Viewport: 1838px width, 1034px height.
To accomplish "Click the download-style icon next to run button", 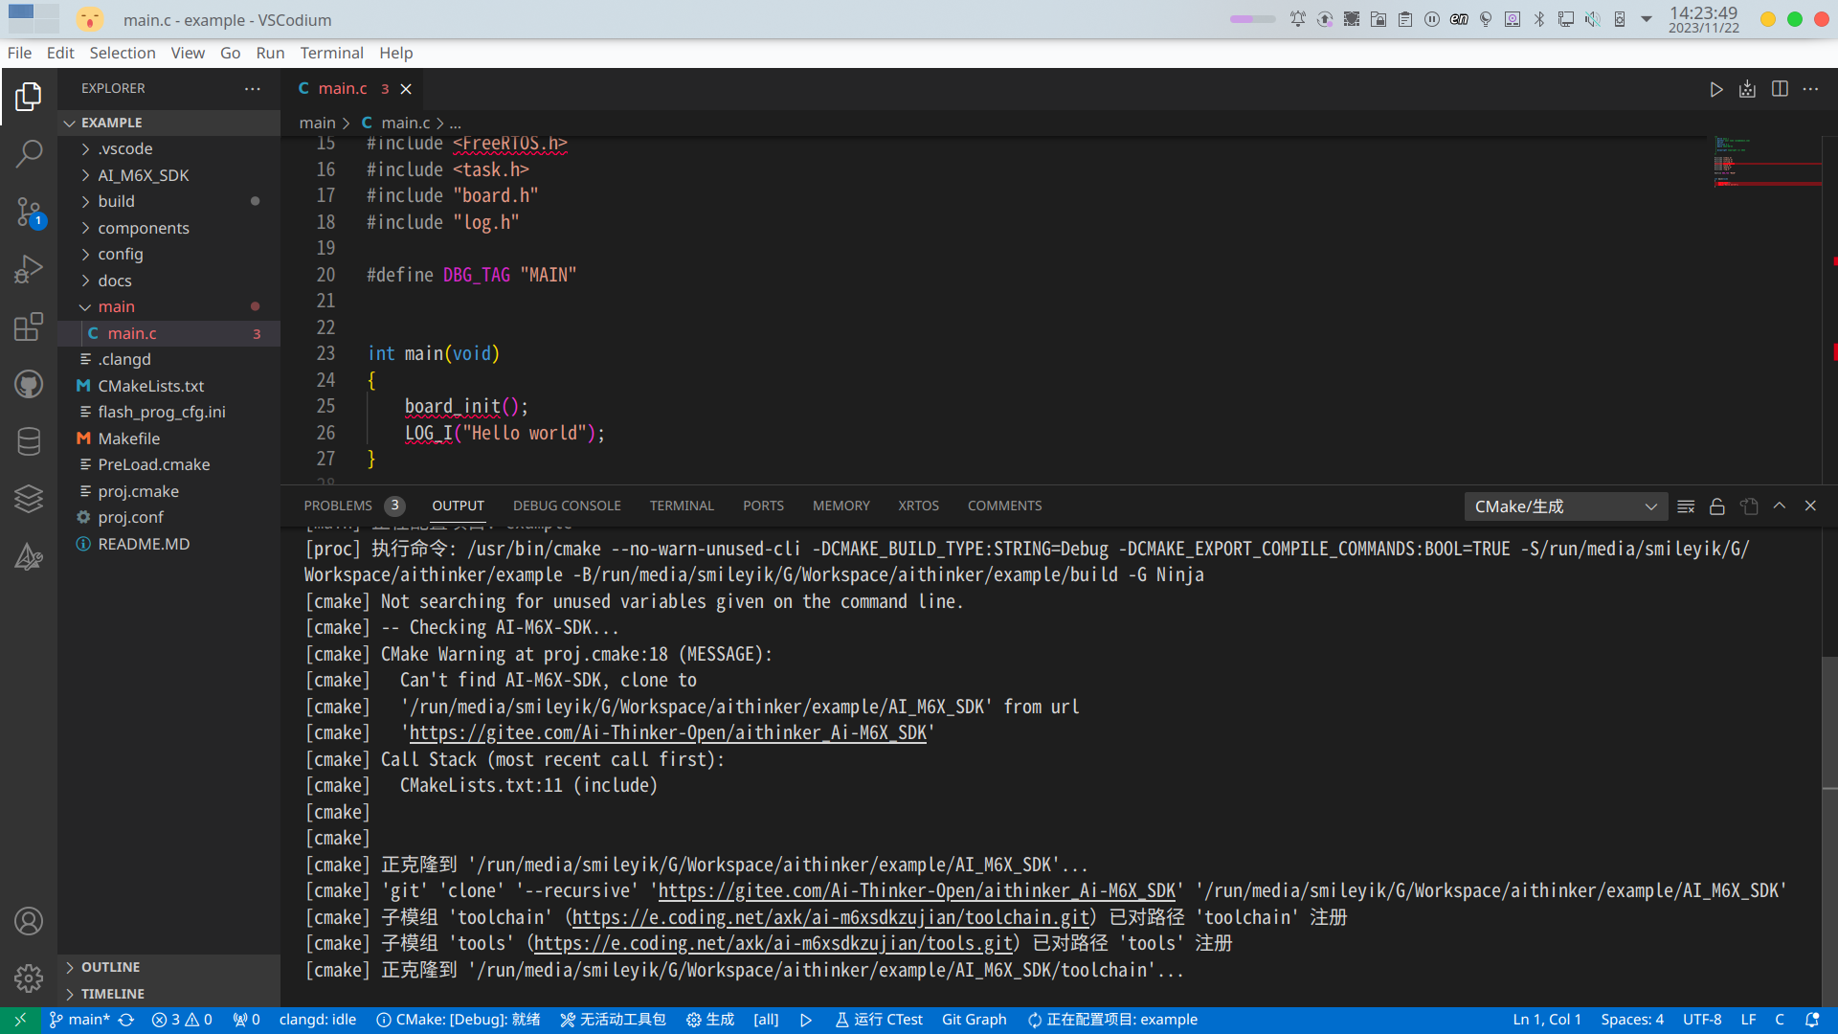I will 1748,89.
